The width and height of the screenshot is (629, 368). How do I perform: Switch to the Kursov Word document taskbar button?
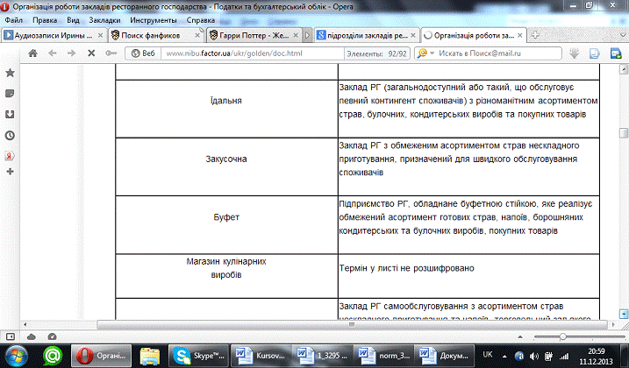click(x=261, y=356)
